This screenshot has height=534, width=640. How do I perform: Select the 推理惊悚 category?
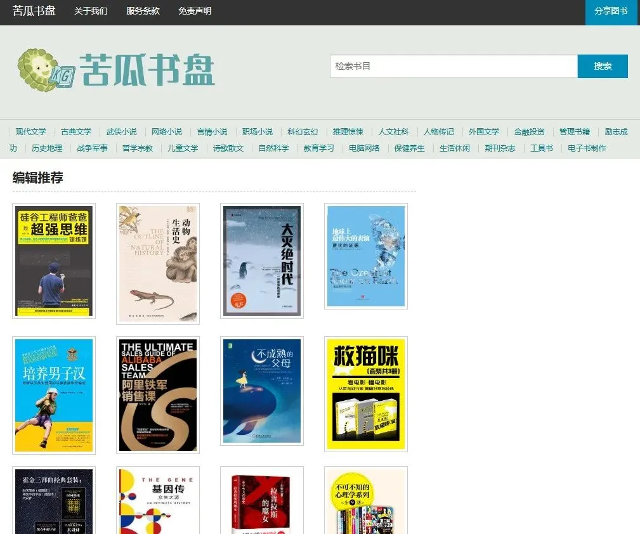[x=348, y=131]
